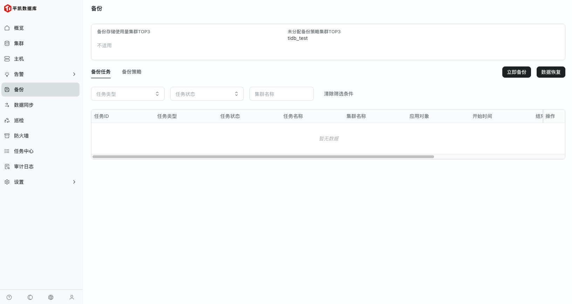
Task: Click the 立即备份 button
Action: [x=516, y=72]
